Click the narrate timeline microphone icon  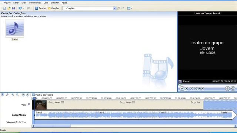click(x=7, y=95)
